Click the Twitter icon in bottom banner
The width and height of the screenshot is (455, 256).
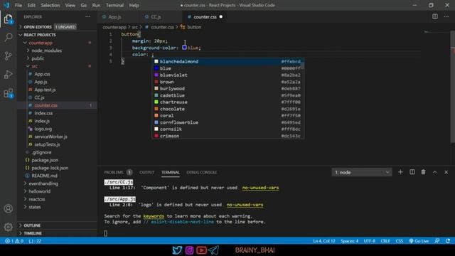(177, 250)
